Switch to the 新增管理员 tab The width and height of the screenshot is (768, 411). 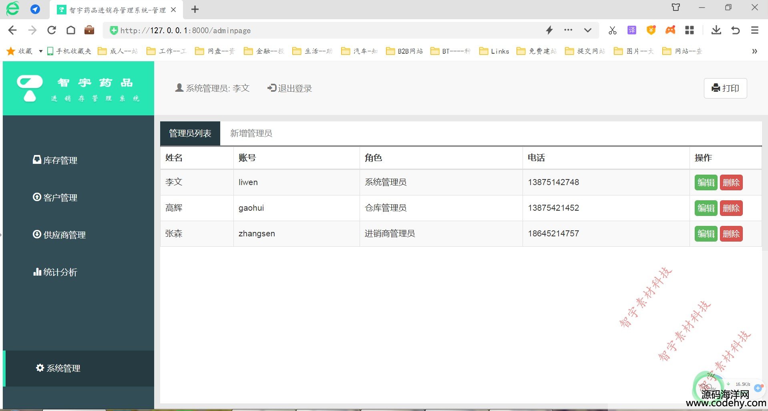251,133
